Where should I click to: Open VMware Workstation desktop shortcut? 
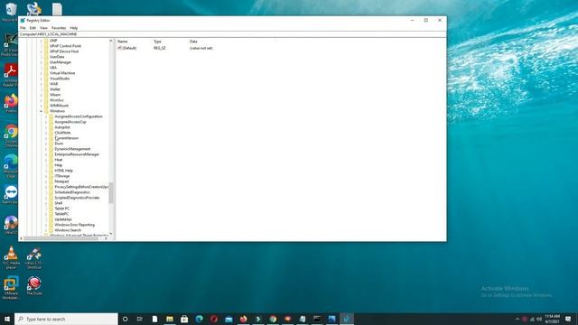coord(11,288)
